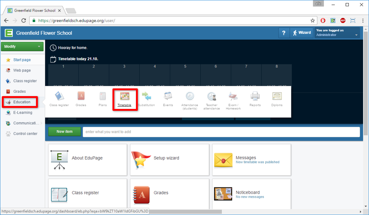Click the Adblock Plus extension icon
Viewport: 369px width, 215px height.
[343, 21]
